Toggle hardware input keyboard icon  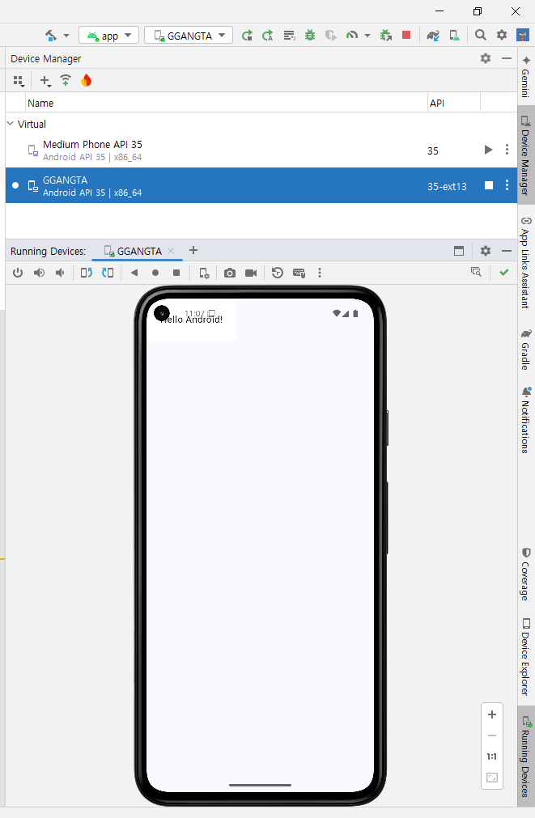pyautogui.click(x=299, y=273)
